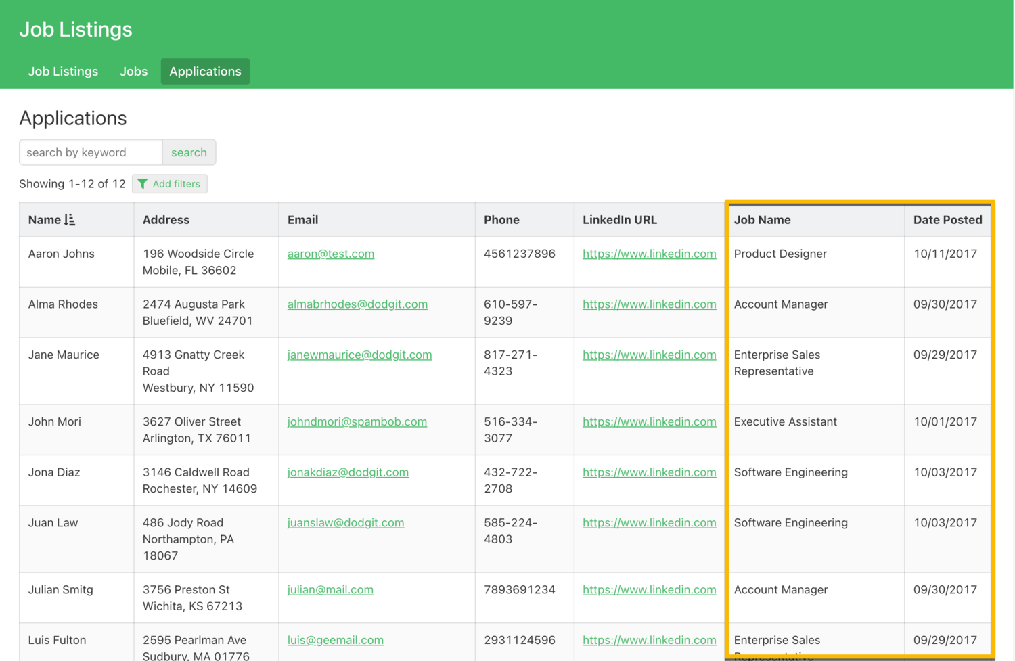
Task: Click the search button
Action: (x=189, y=152)
